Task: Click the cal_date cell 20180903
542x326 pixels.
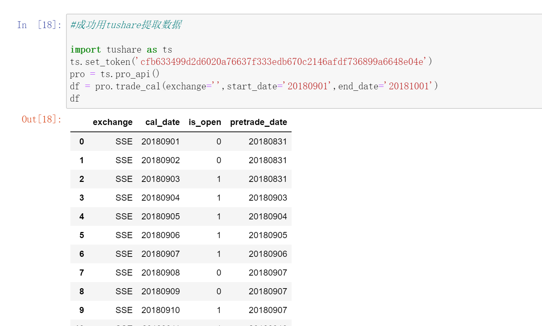Action: click(161, 179)
